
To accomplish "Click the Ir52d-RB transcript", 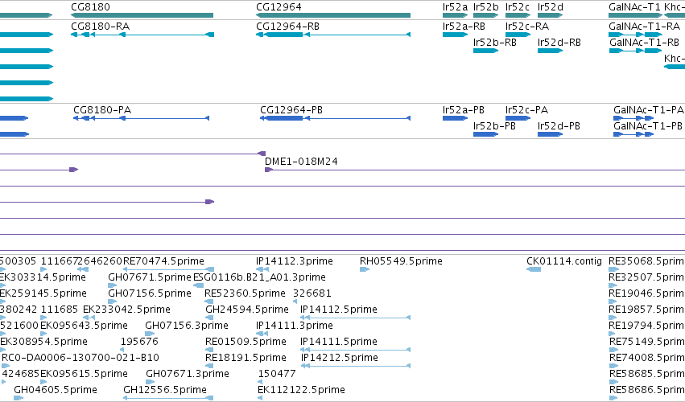I will (x=550, y=51).
